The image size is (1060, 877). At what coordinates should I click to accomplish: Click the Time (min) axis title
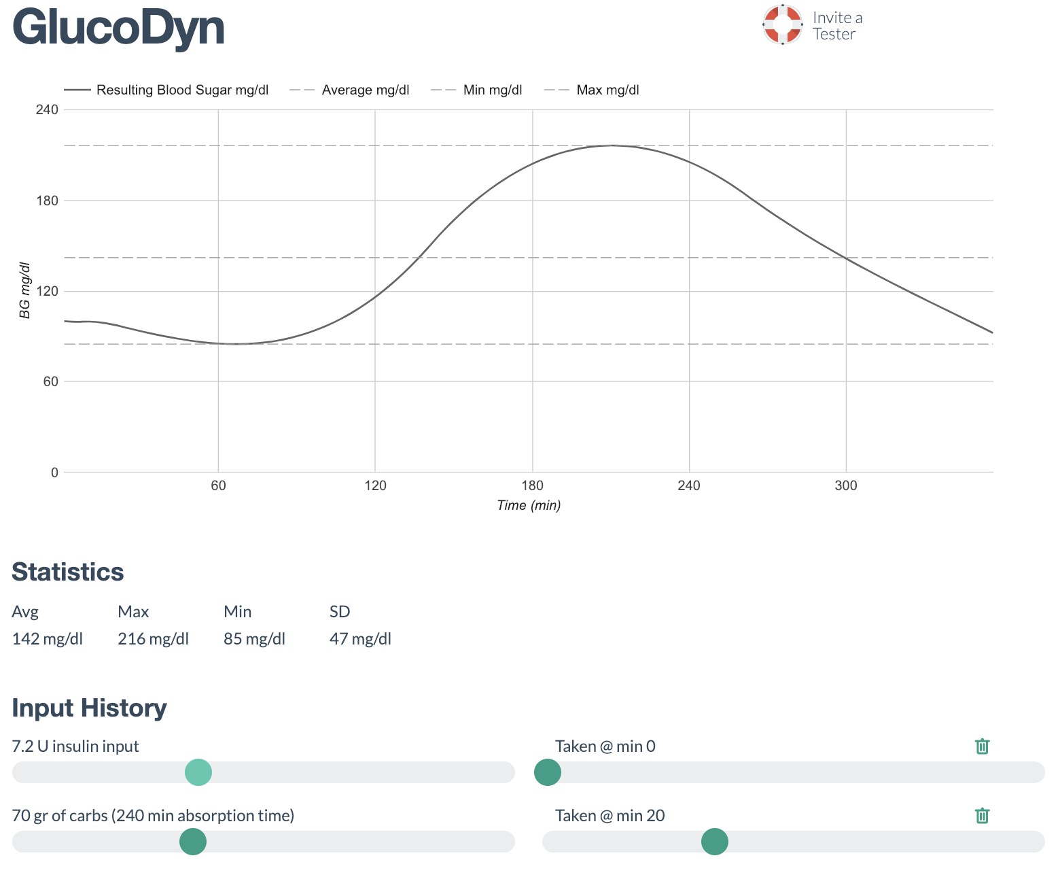(529, 505)
